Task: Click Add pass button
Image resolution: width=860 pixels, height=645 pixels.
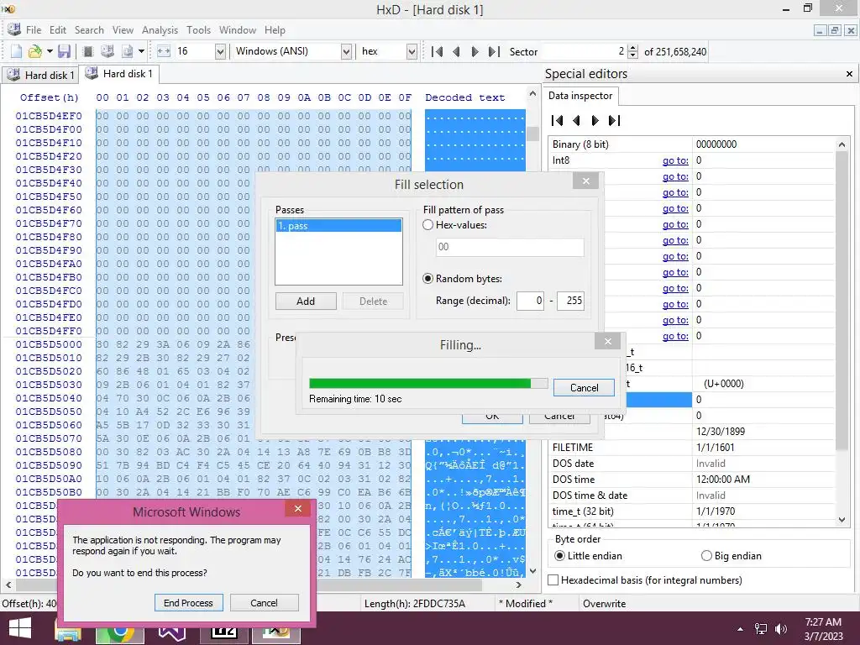Action: [x=306, y=302]
